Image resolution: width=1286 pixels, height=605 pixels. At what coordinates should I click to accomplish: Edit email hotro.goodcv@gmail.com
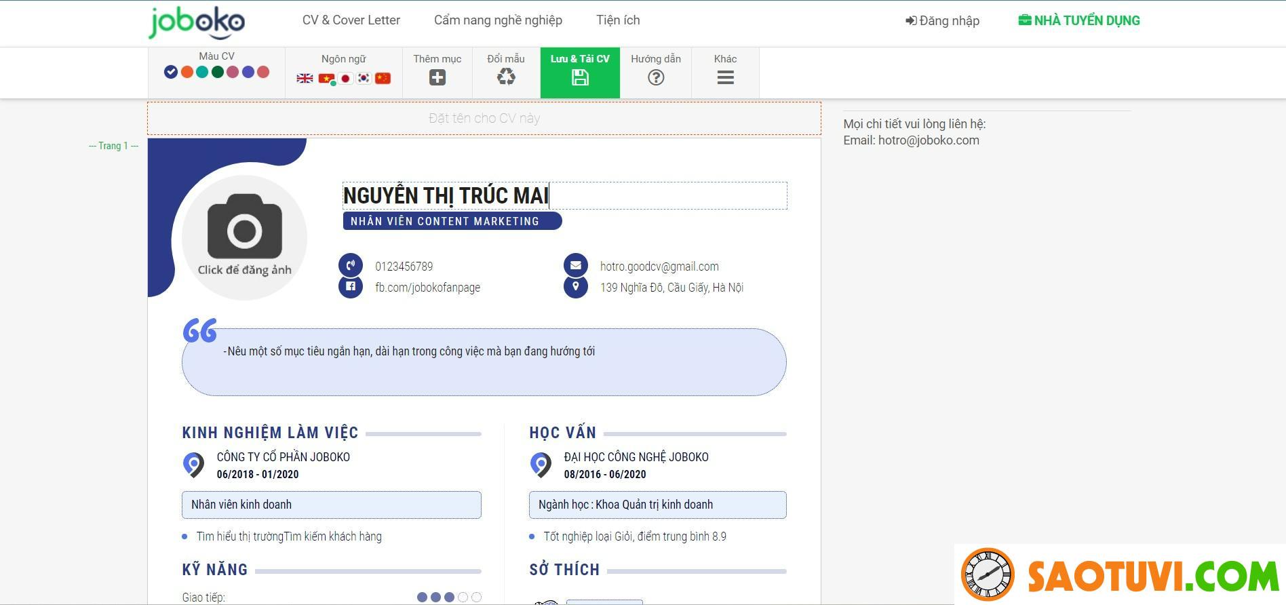[659, 267]
